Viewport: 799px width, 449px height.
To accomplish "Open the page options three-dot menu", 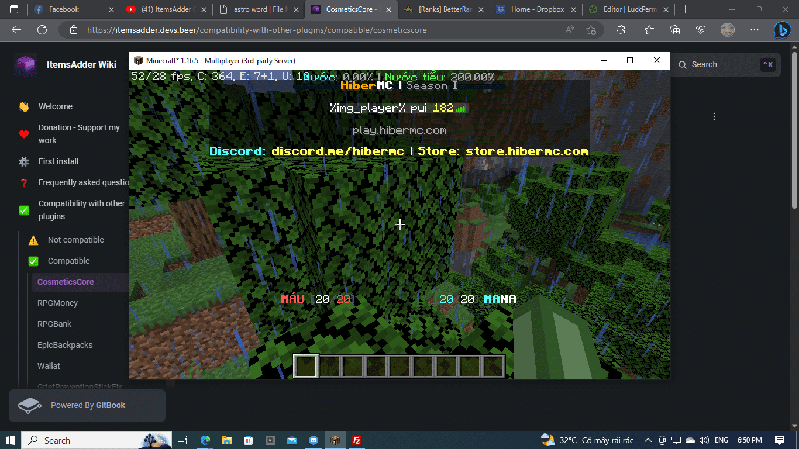I will [x=714, y=116].
